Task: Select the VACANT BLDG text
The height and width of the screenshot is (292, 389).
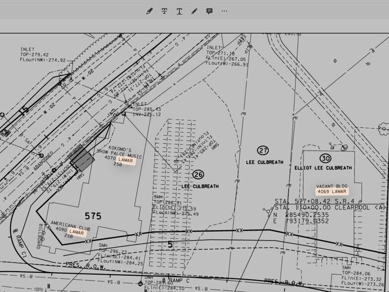Action: [x=331, y=186]
